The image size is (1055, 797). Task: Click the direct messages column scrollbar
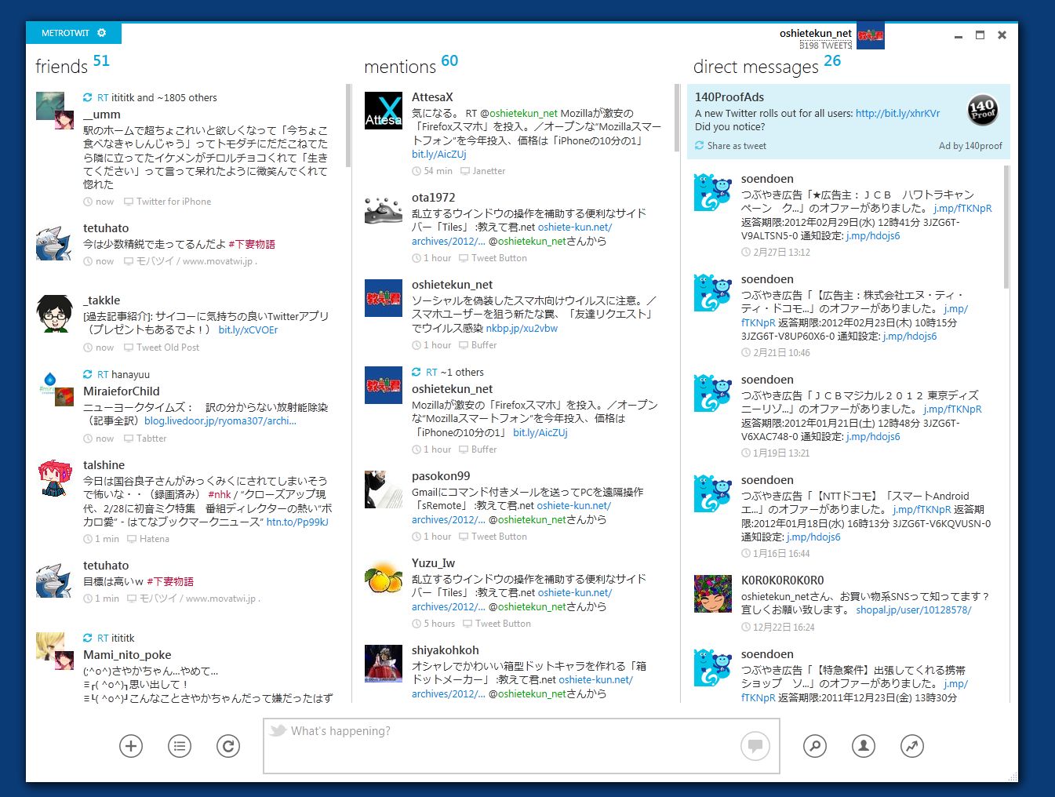pyautogui.click(x=1006, y=226)
